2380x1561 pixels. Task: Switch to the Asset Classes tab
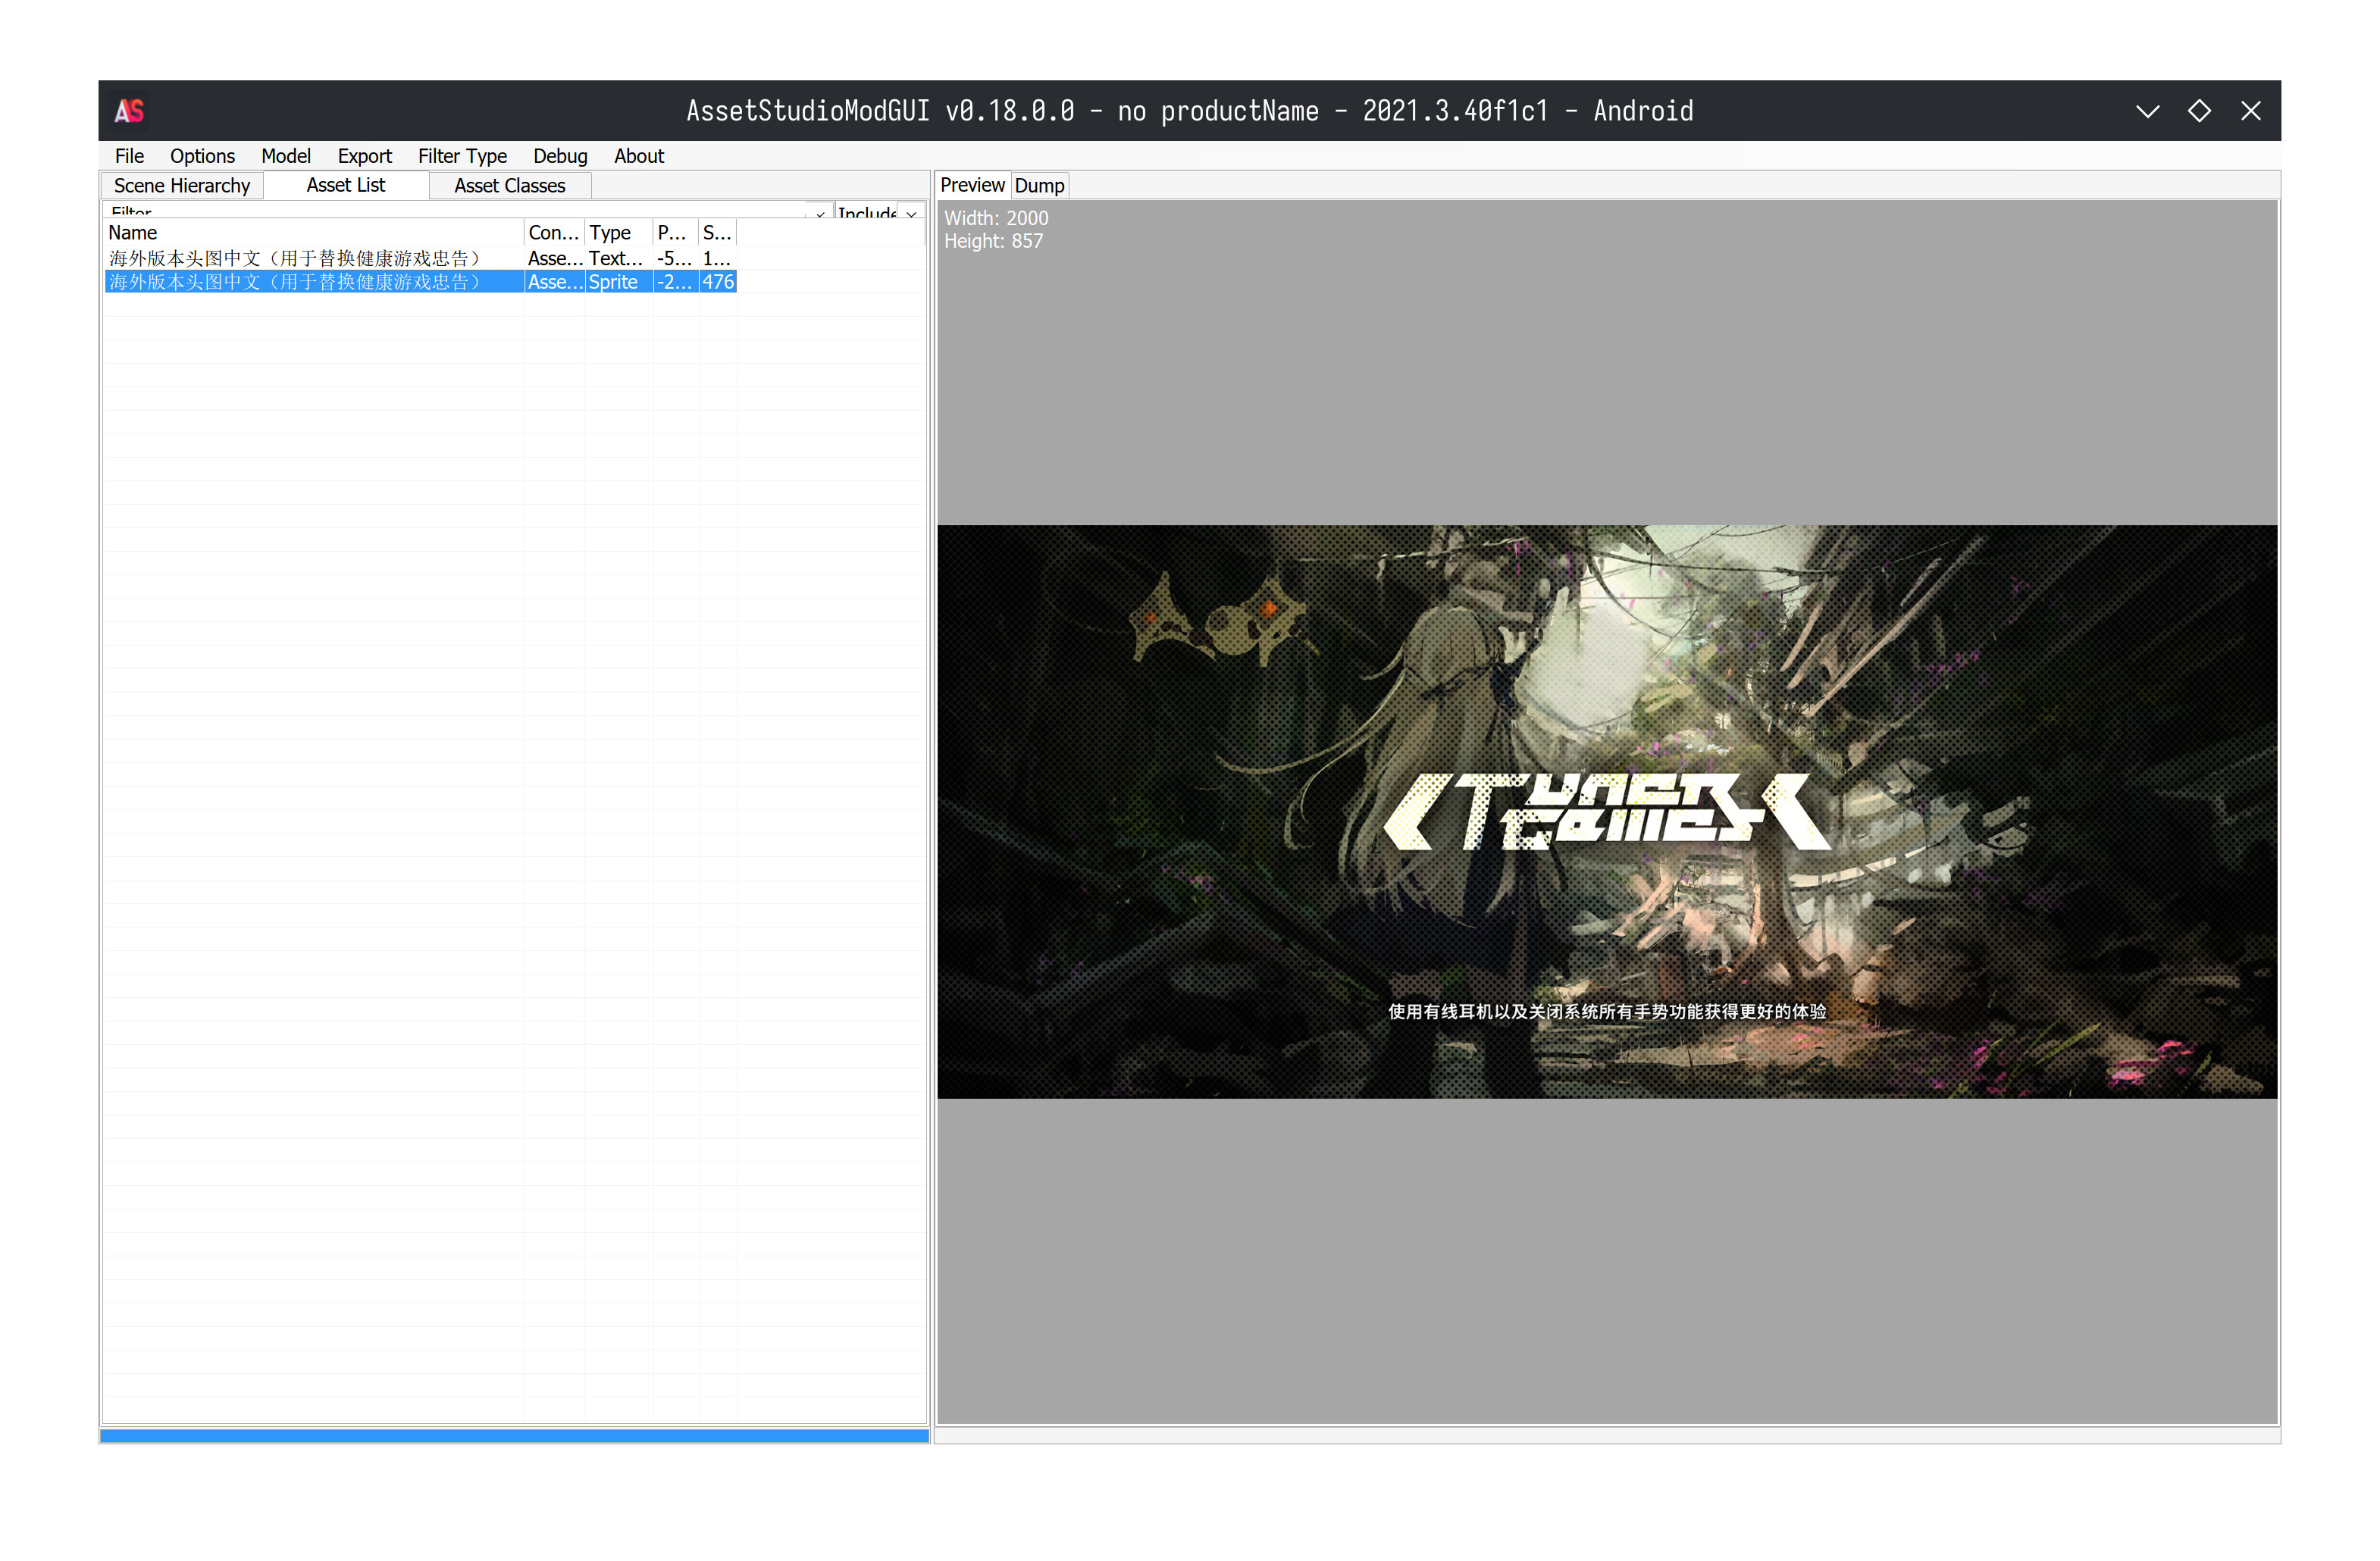510,186
